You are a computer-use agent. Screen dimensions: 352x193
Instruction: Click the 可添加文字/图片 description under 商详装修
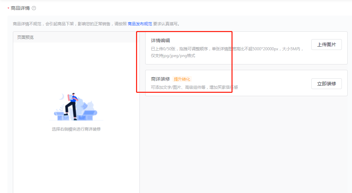(194, 87)
